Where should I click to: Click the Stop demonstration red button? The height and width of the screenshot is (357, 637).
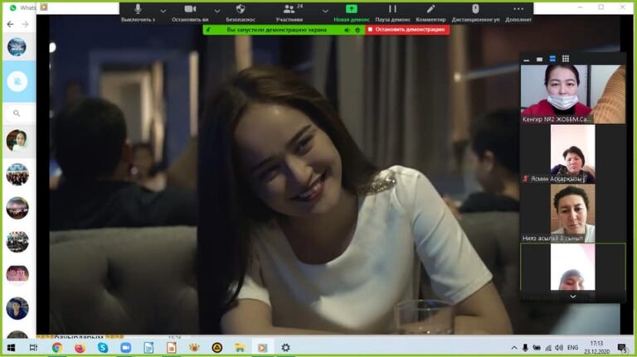[x=407, y=29]
